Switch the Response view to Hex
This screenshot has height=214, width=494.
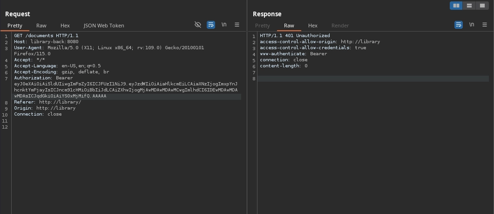313,26
